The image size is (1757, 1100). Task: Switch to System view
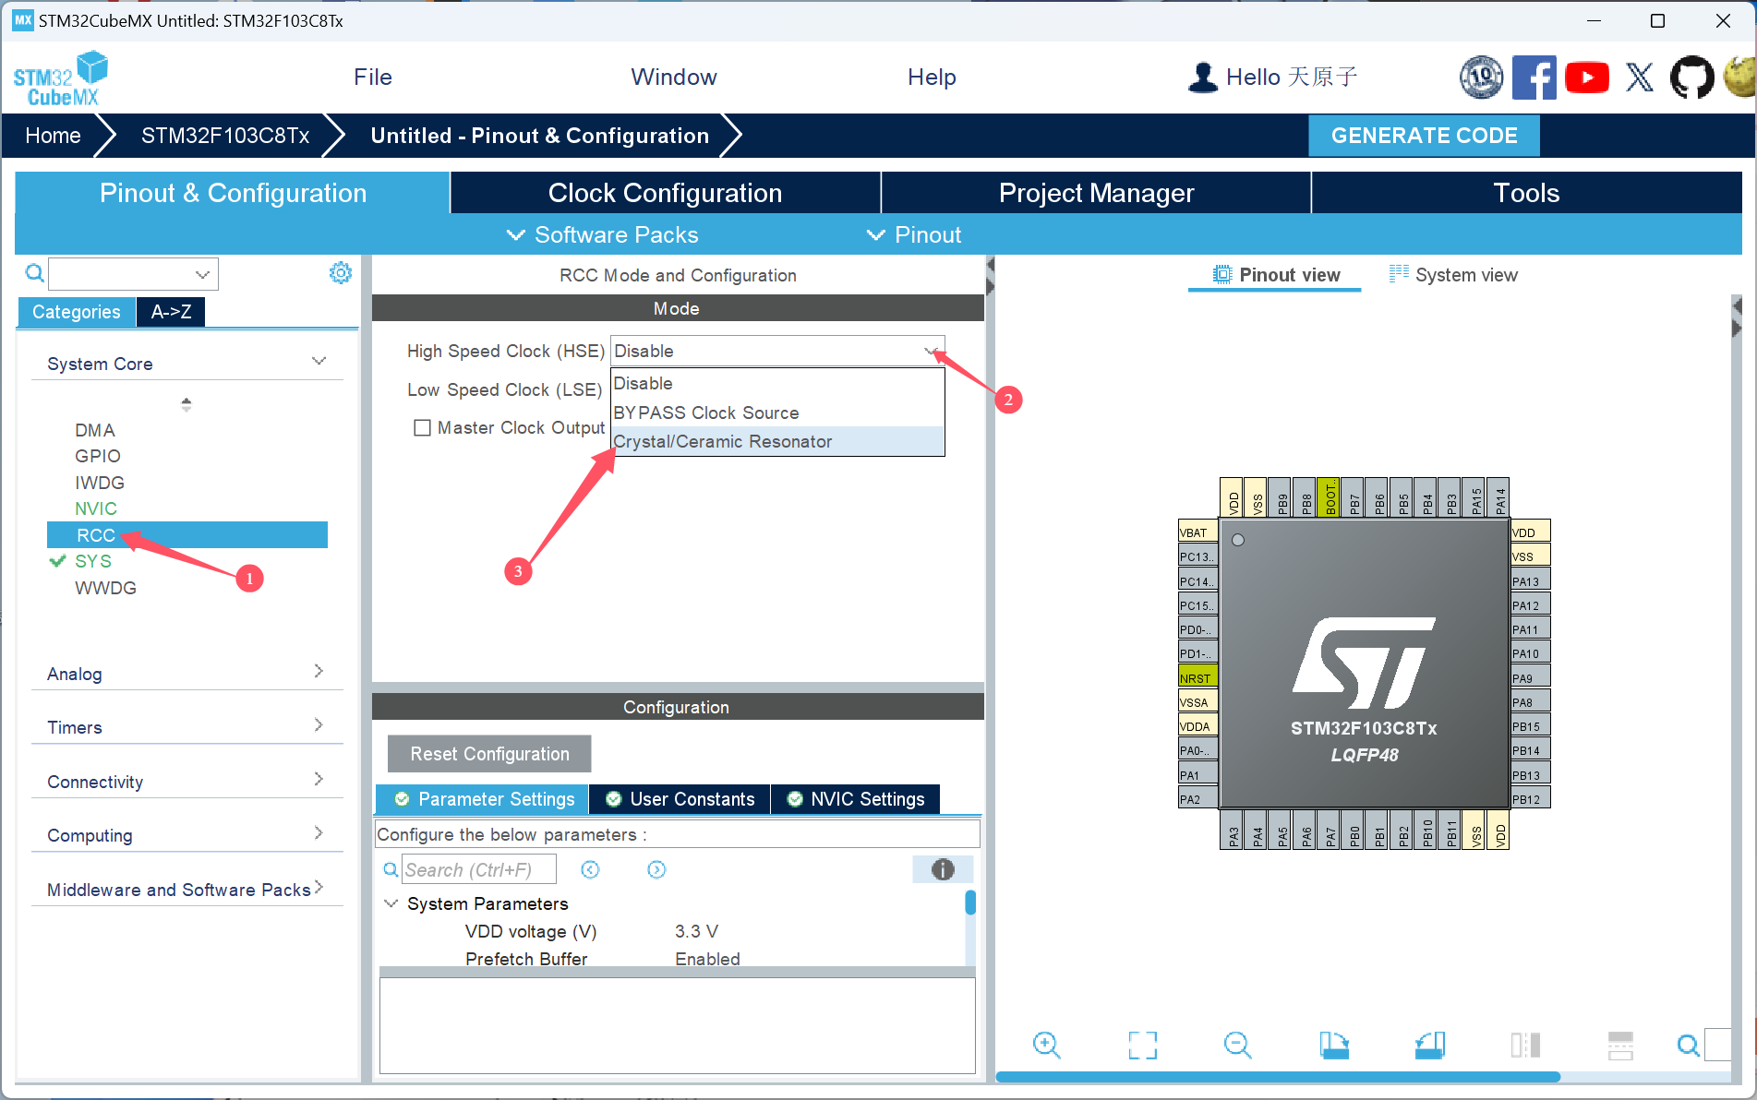point(1454,274)
